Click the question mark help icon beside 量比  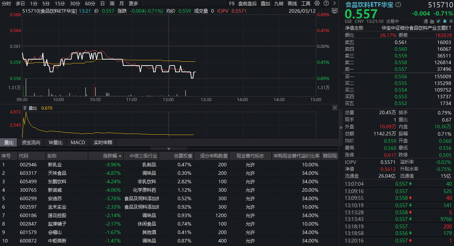[25, 108]
